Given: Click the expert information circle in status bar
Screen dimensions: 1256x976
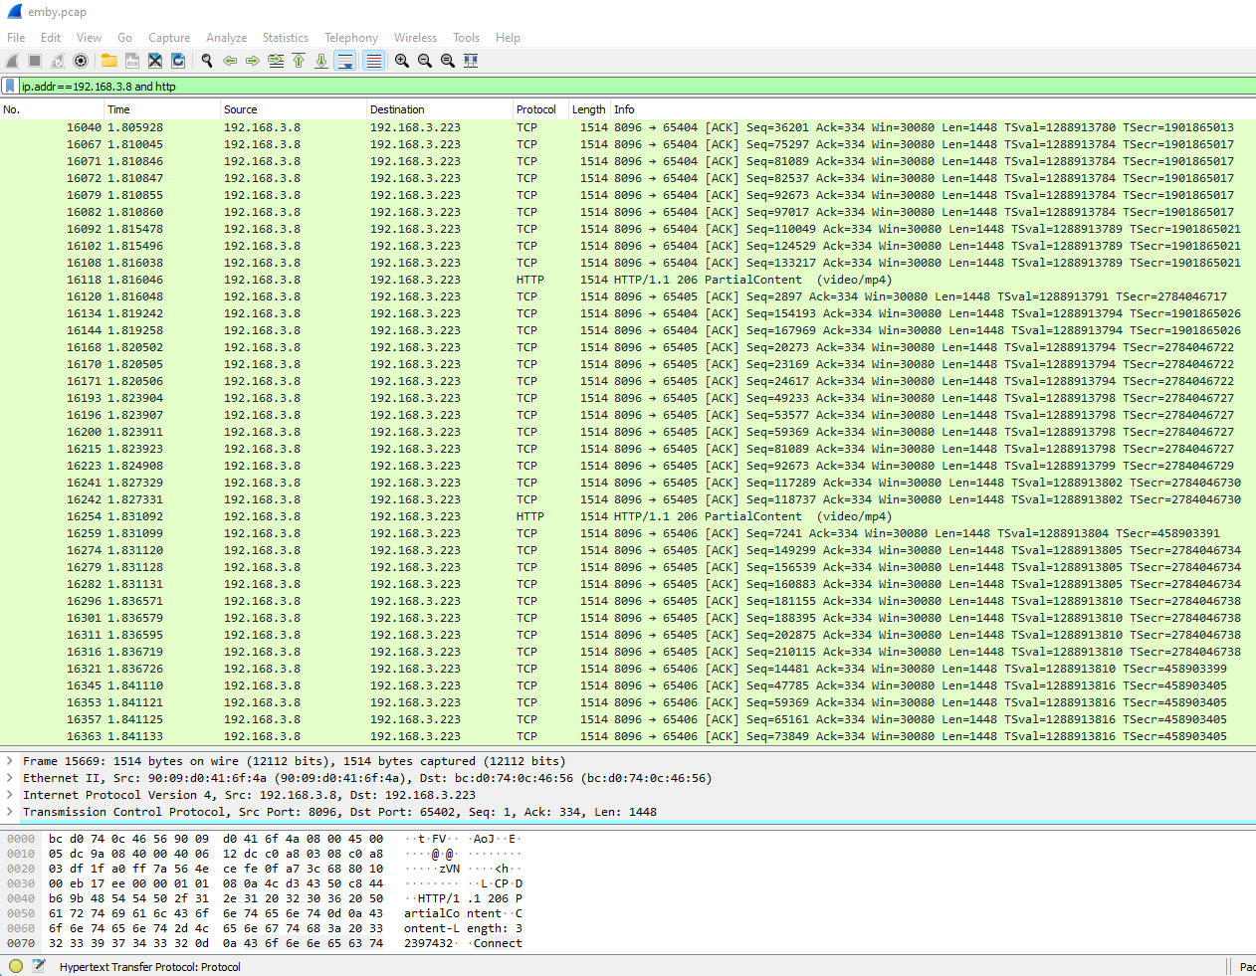Looking at the screenshot, I should 16,966.
